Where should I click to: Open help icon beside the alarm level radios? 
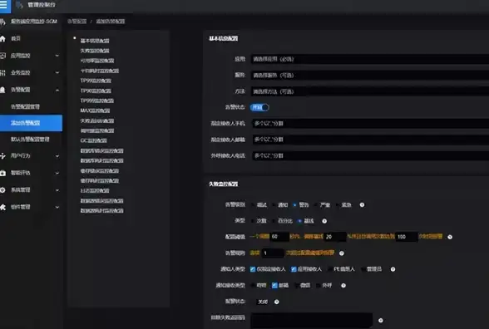(362, 204)
